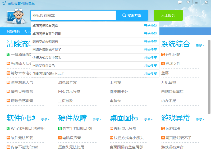Click the doctor avatar logo
The image size is (211, 150).
pos(16,16)
